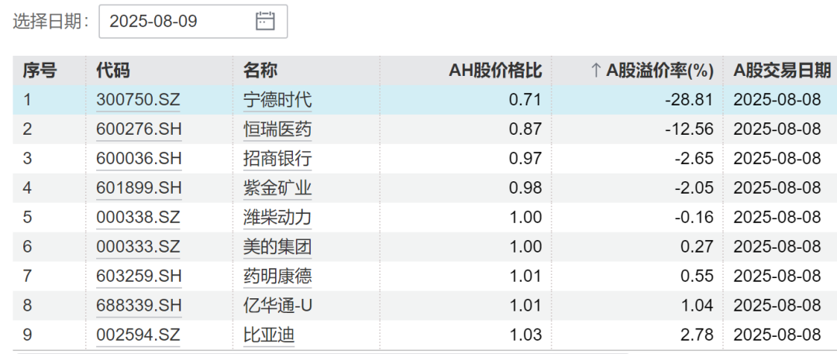Open stock code link 603259.SH
This screenshot has width=837, height=354.
(x=139, y=276)
